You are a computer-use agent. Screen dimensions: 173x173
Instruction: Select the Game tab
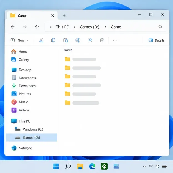[x=32, y=16]
